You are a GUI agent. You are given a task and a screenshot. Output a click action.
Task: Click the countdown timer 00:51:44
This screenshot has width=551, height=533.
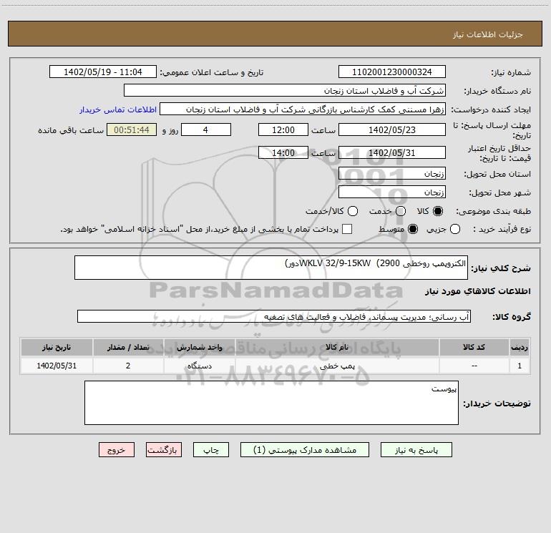pos(132,129)
